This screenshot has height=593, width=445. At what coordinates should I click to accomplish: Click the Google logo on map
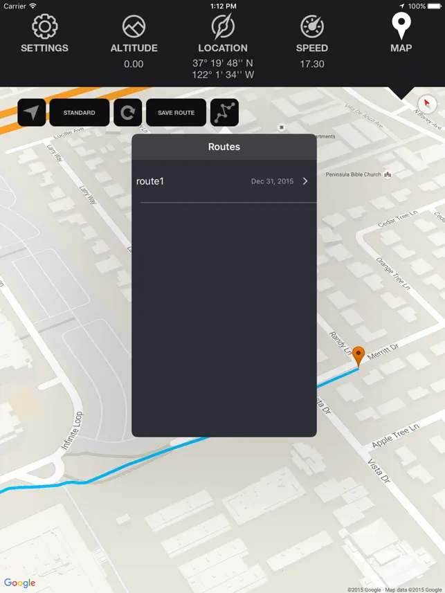click(x=19, y=583)
